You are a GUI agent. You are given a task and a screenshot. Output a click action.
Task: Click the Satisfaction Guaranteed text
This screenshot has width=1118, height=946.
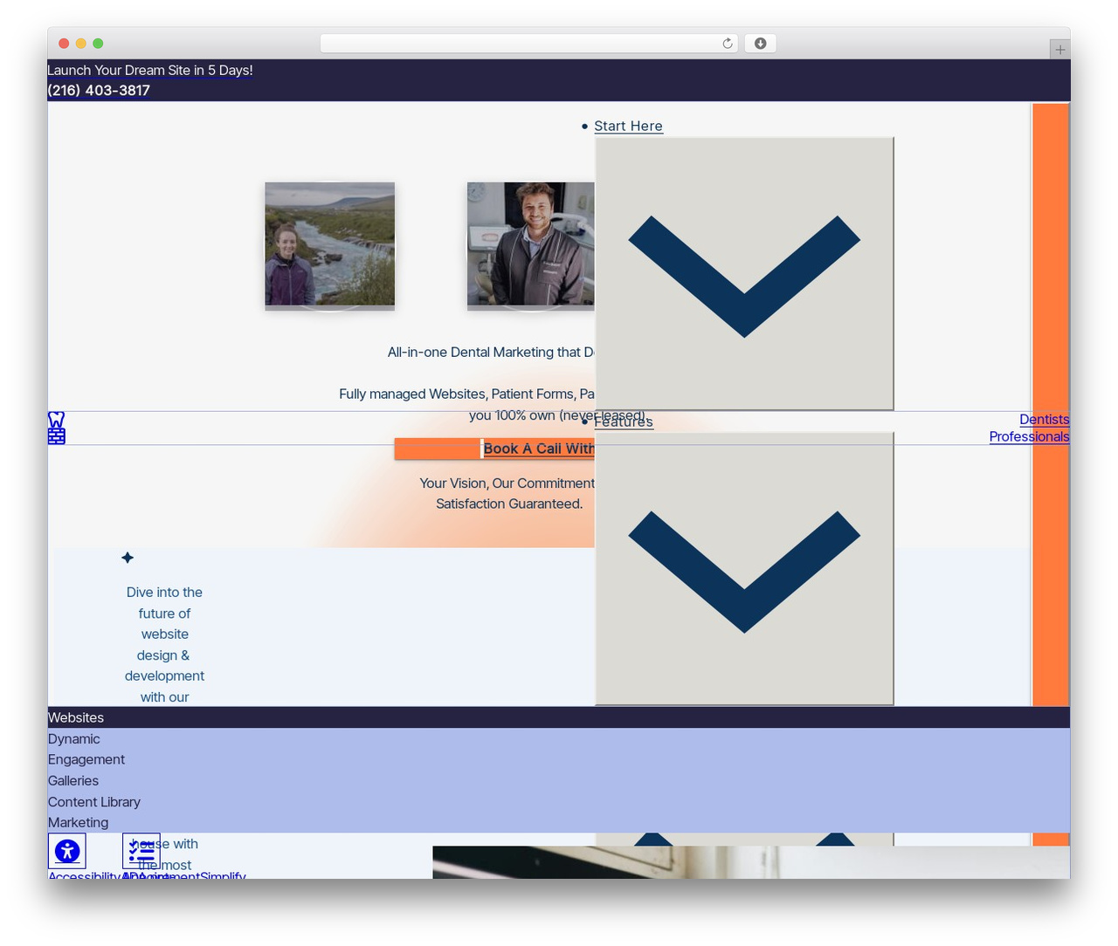tap(509, 504)
